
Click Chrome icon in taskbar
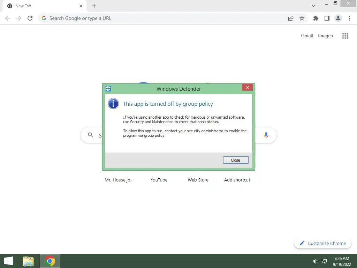click(x=50, y=261)
